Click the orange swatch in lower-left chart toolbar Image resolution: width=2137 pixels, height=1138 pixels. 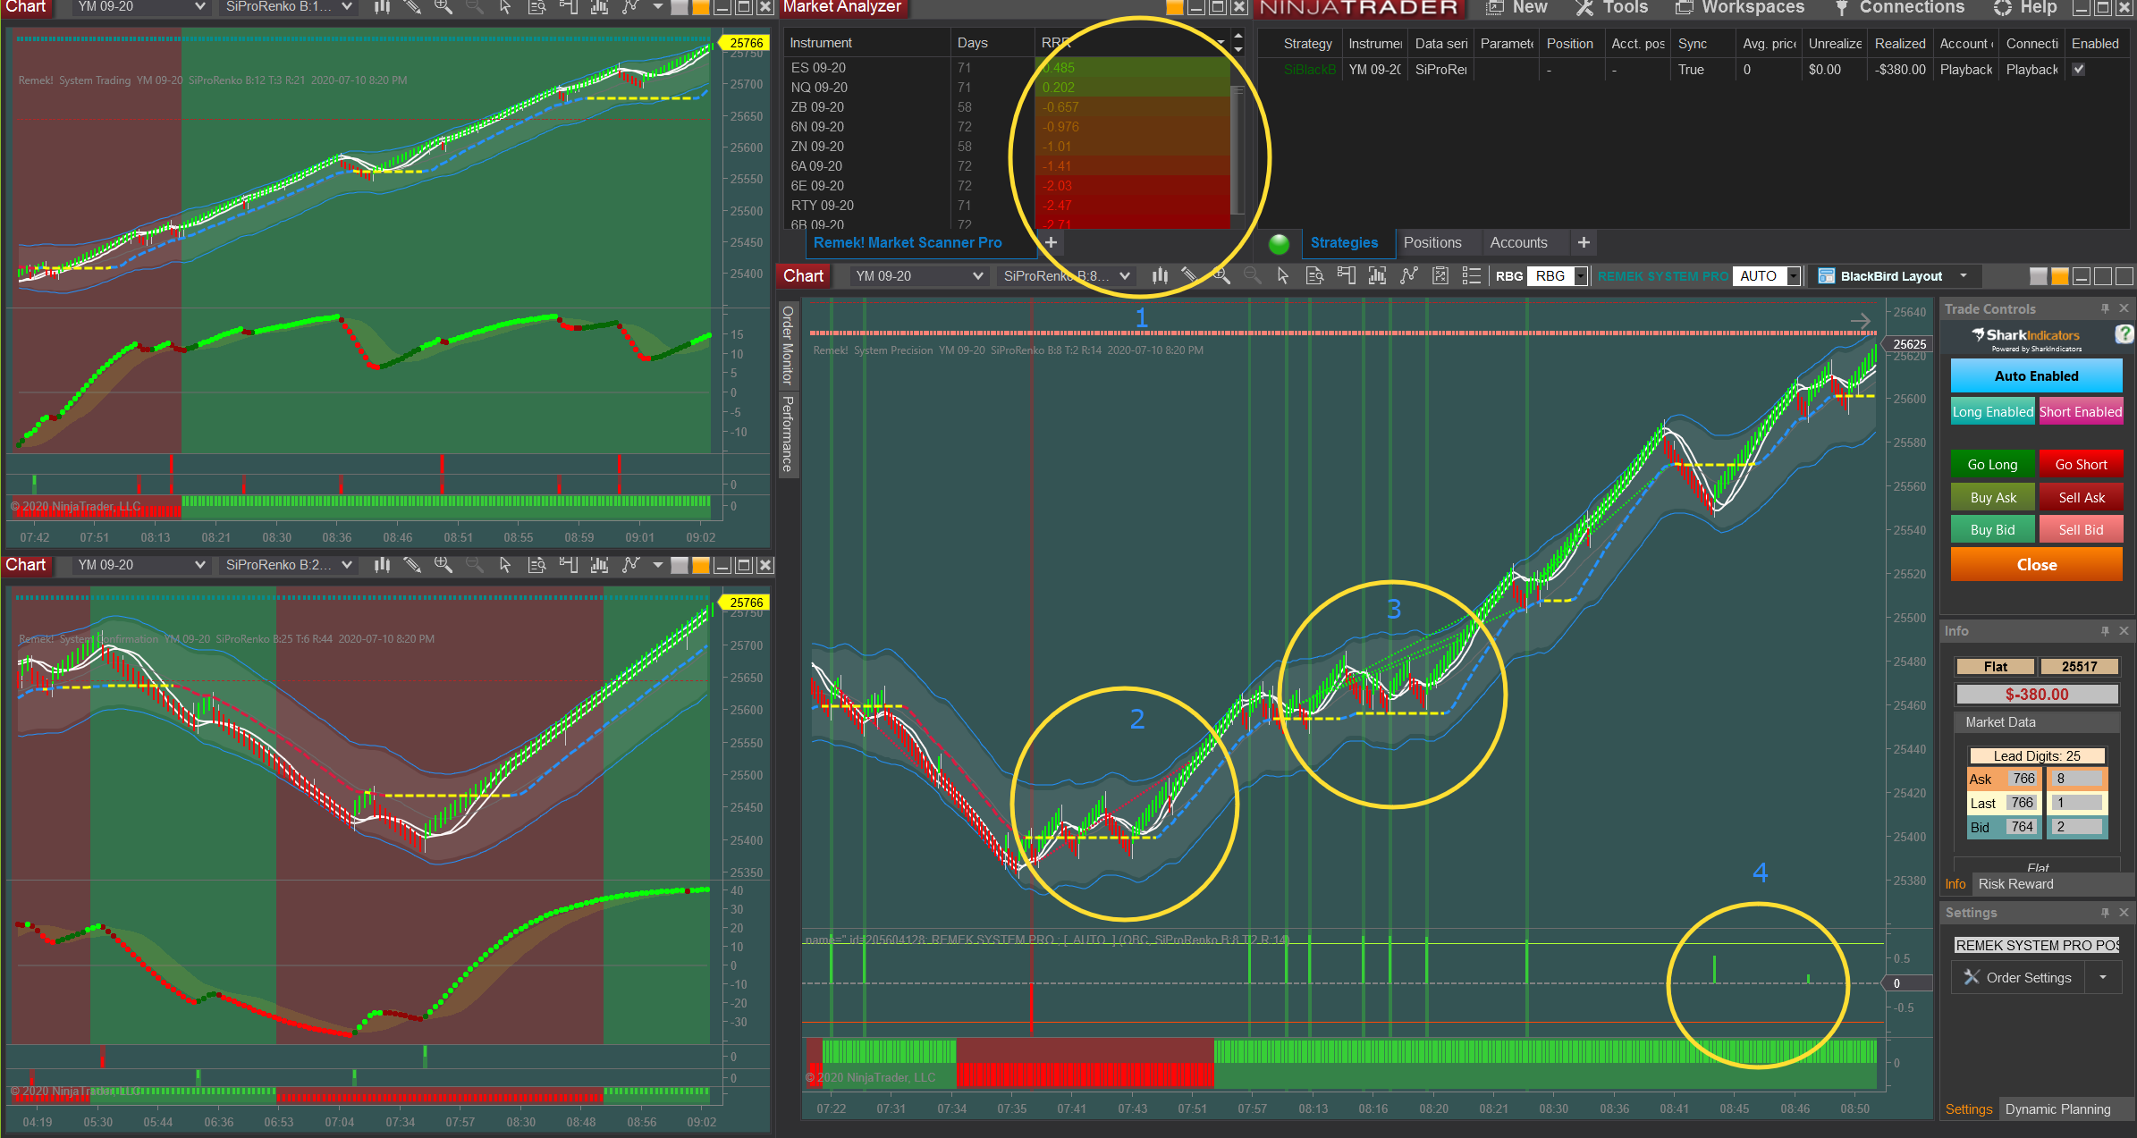tap(701, 565)
